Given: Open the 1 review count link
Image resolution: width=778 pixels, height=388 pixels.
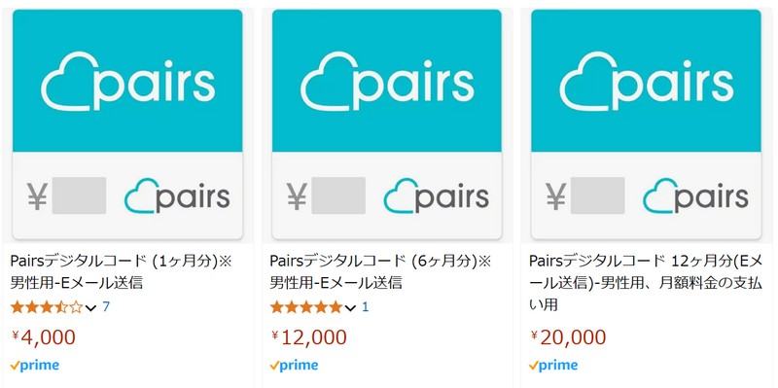Looking at the screenshot, I should (x=366, y=307).
